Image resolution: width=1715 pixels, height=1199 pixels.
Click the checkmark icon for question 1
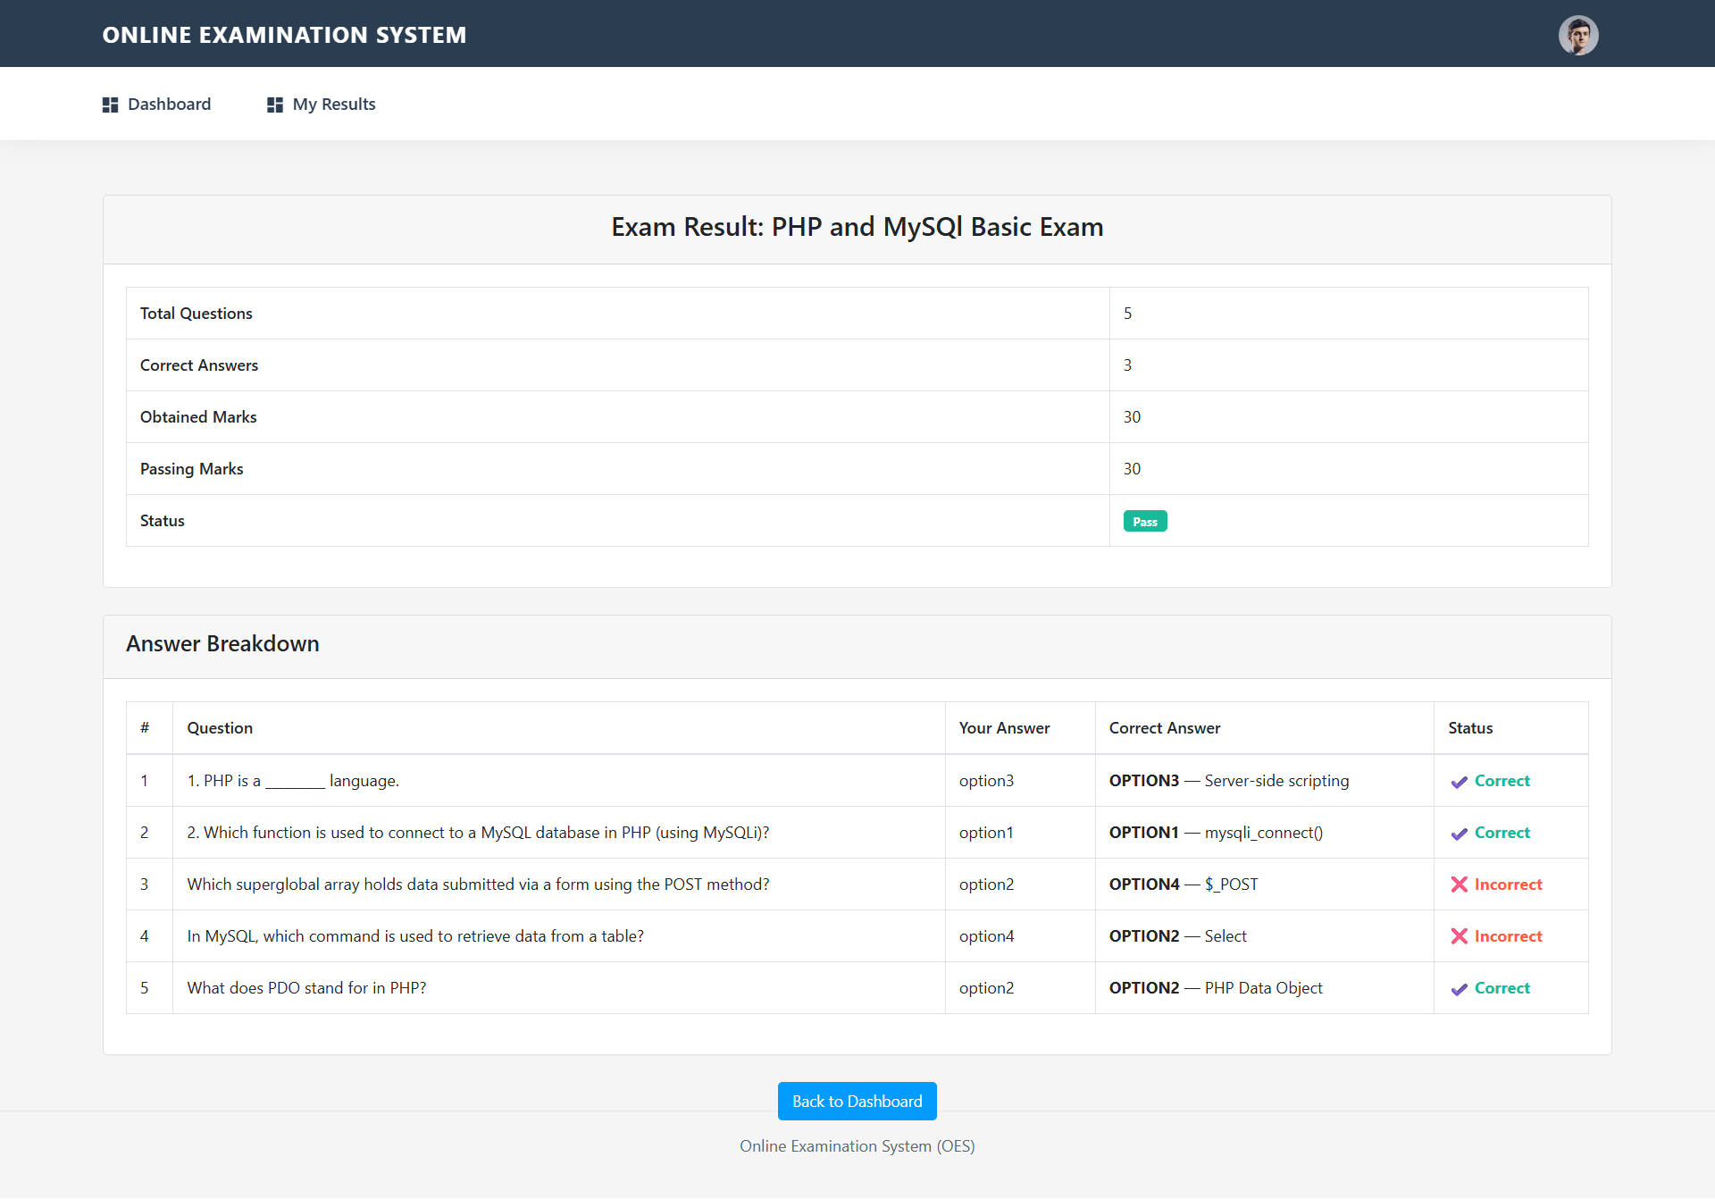(1459, 782)
